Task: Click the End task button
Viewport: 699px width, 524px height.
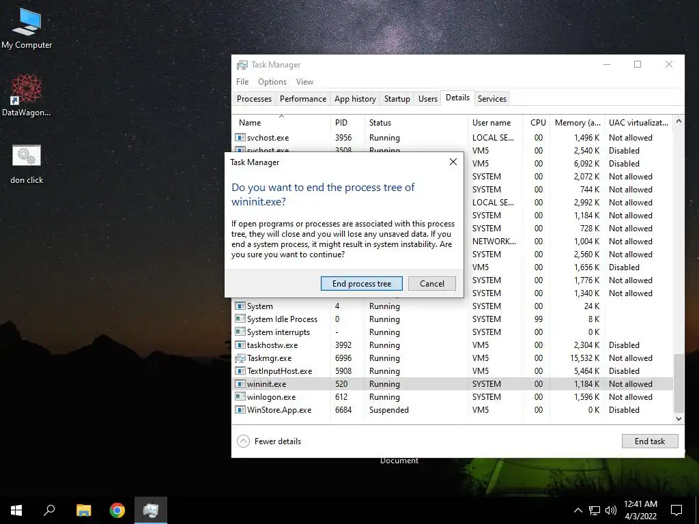Action: coord(650,441)
